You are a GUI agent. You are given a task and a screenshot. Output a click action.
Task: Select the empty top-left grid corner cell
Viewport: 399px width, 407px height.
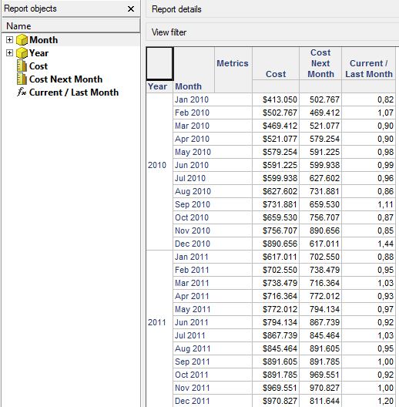(x=159, y=63)
